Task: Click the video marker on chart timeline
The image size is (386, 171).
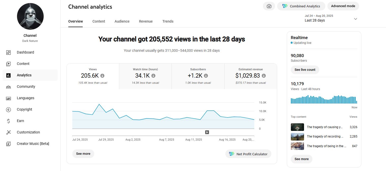Action: [x=207, y=132]
